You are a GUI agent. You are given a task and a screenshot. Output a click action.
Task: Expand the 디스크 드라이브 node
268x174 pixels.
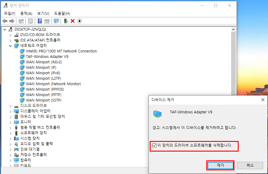(x=10, y=106)
